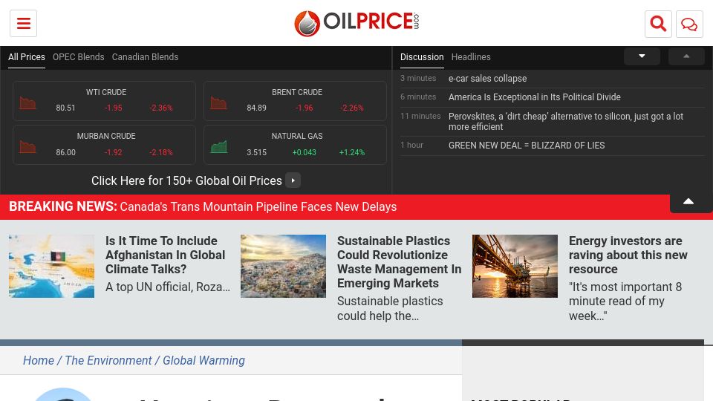Viewport: 713px width, 401px height.
Task: Click the WTI Crude label
Action: 106,92
